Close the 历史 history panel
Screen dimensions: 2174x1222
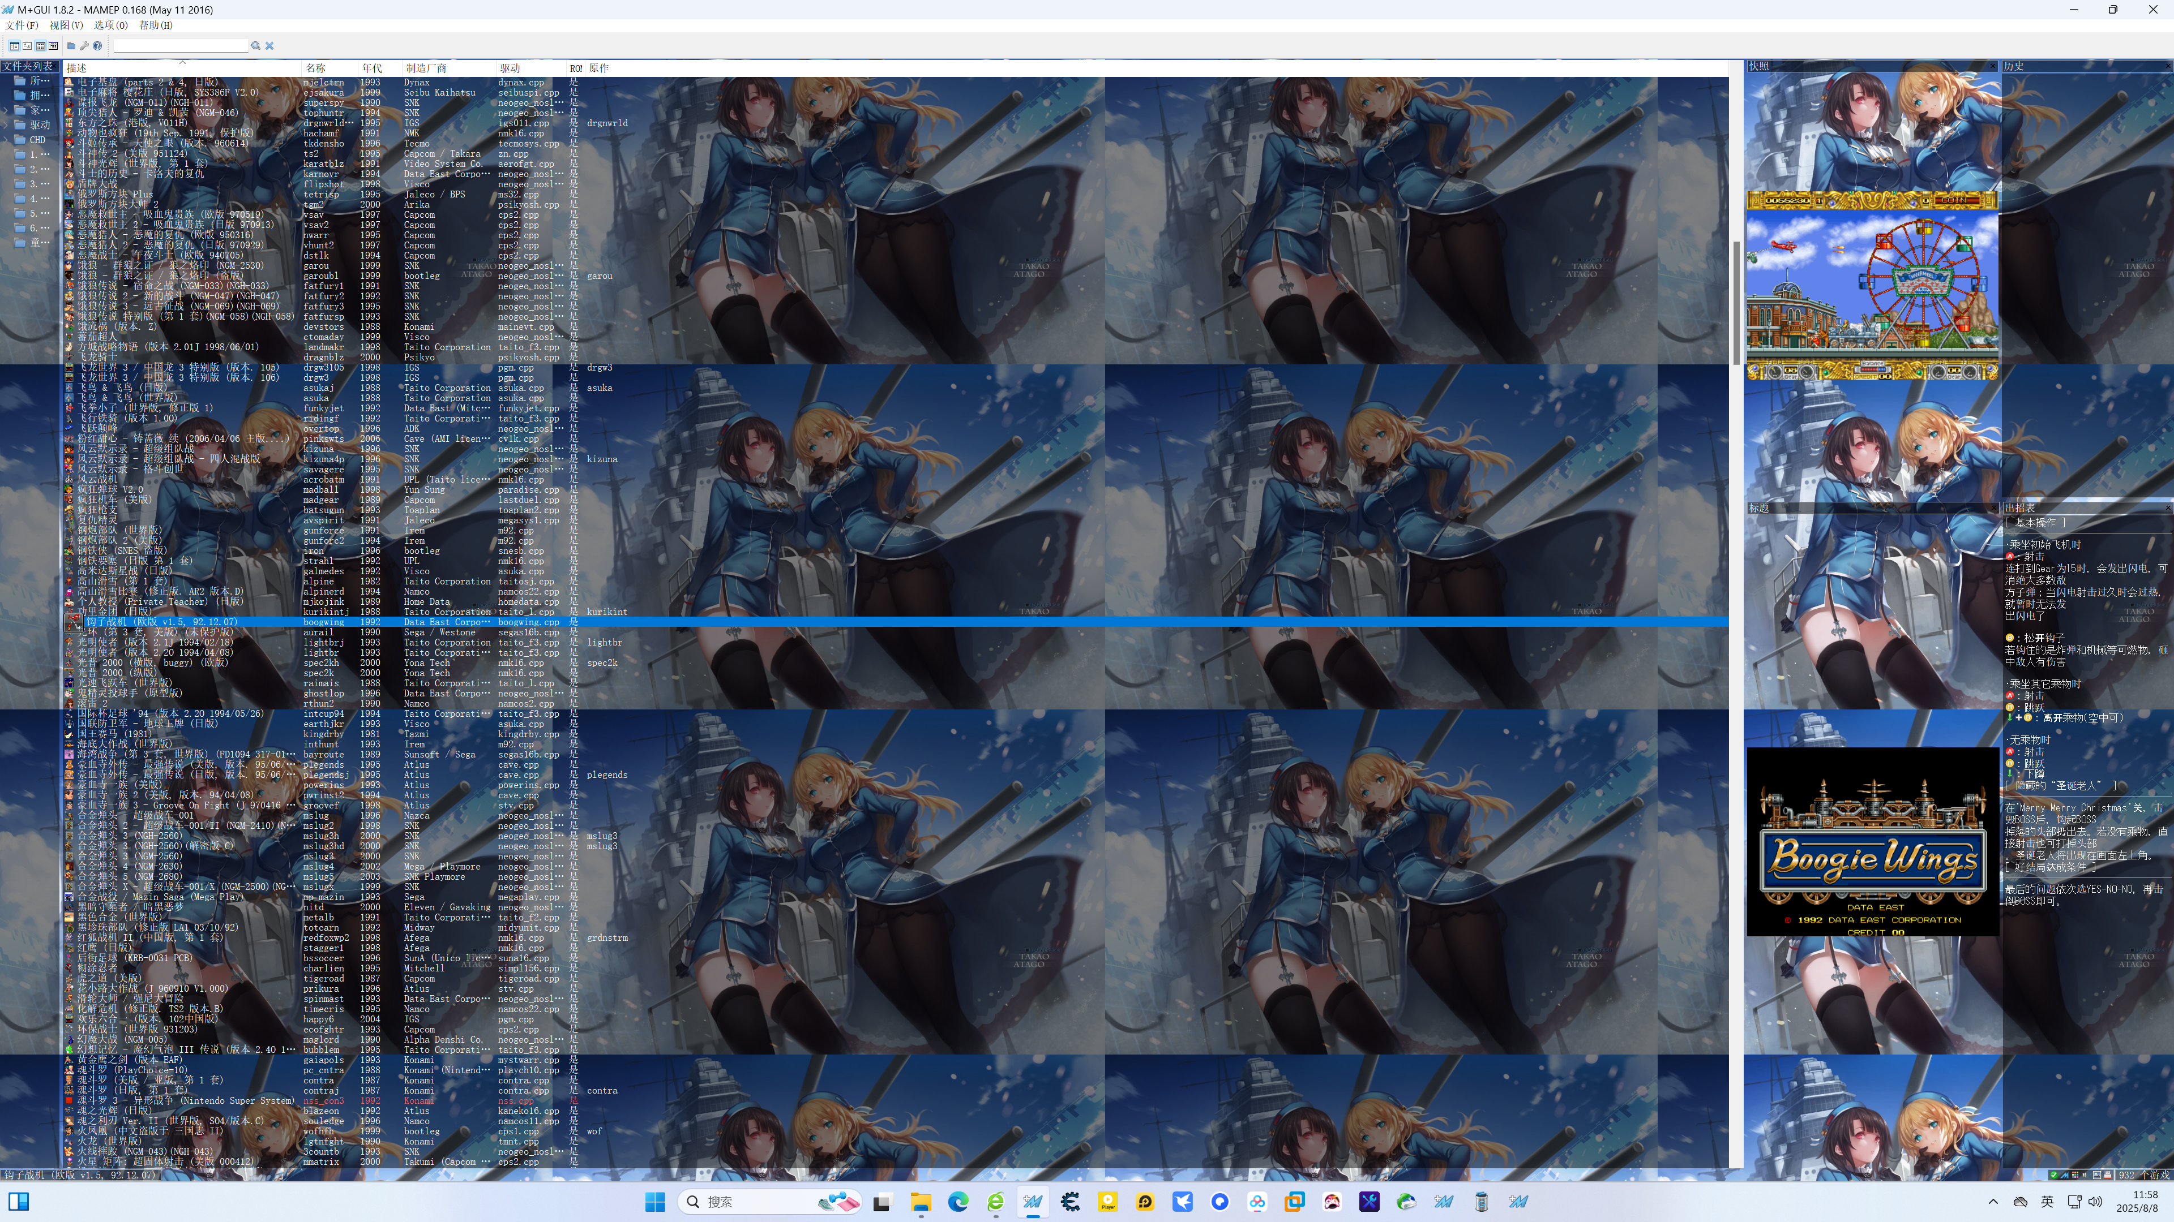2169,66
